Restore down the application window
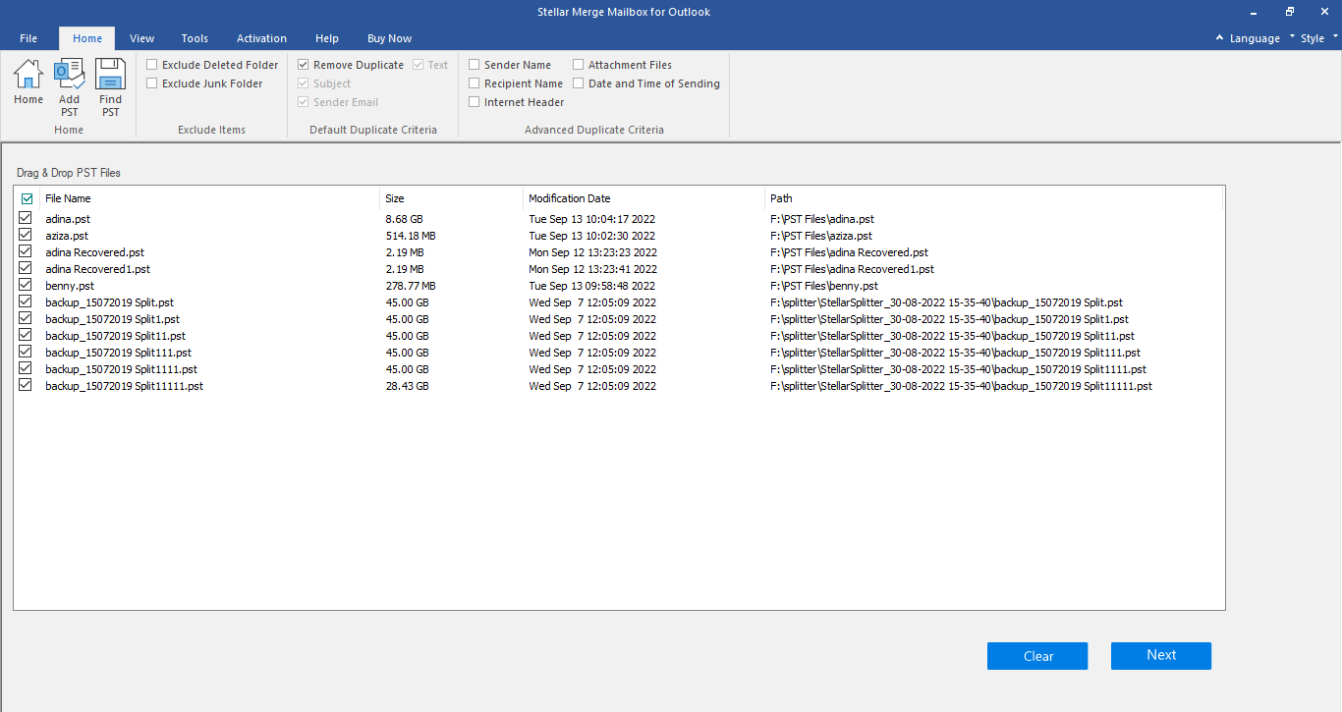The image size is (1342, 712). [1289, 12]
